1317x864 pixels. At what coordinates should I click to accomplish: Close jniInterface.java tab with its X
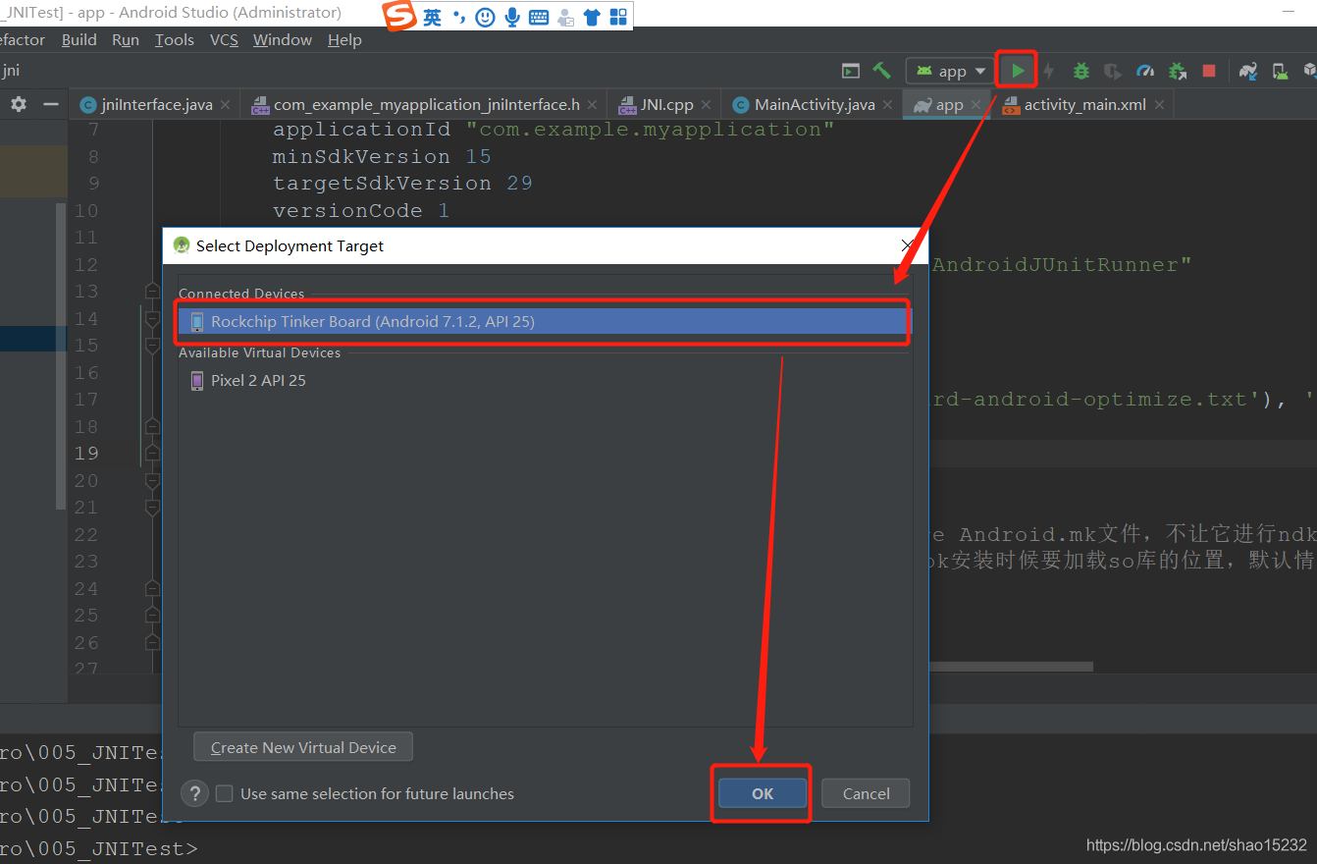coord(226,105)
